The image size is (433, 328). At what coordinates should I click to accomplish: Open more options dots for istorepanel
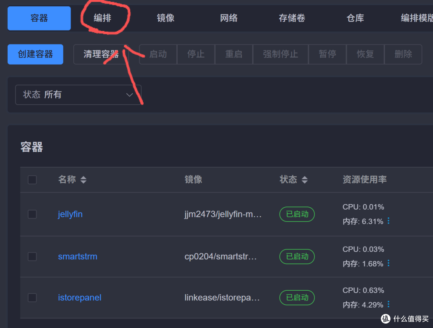point(388,304)
